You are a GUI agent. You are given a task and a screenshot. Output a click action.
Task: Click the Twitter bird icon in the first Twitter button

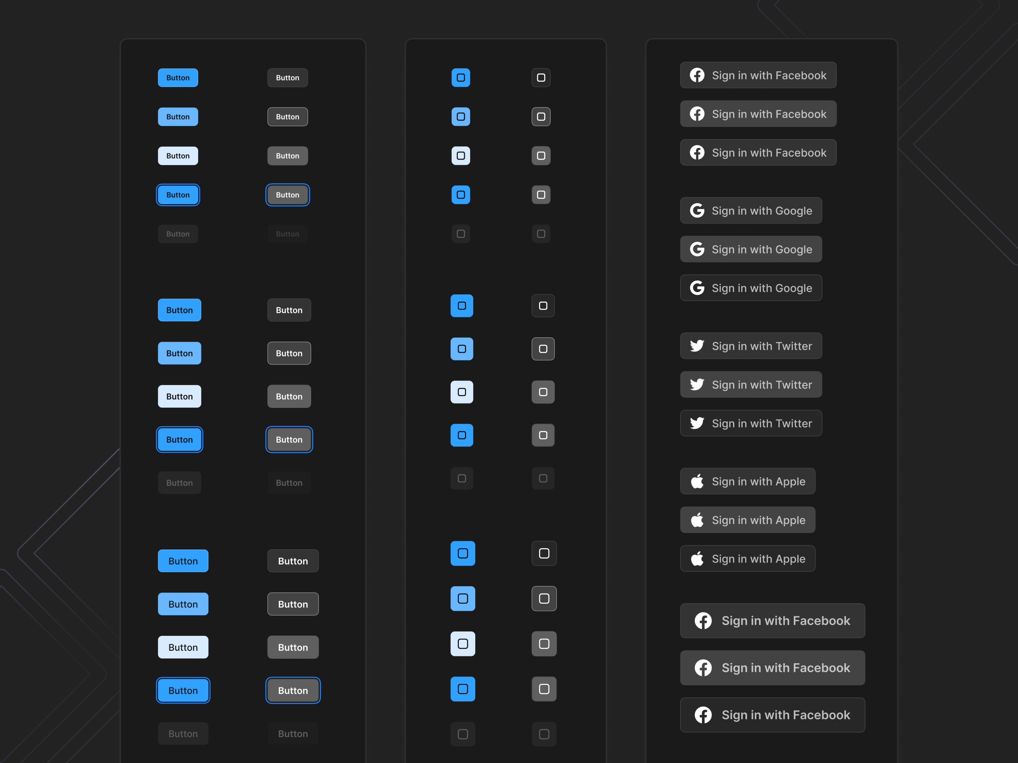[697, 346]
